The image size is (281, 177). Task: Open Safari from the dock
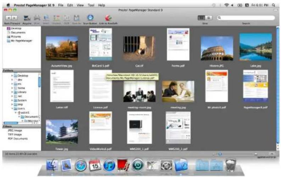pyautogui.click(x=80, y=166)
